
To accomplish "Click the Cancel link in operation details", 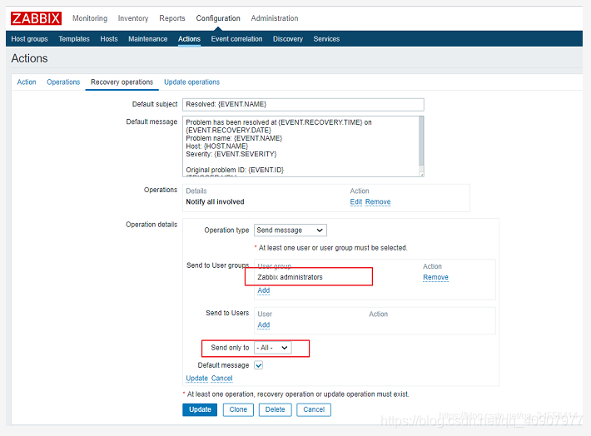I will pyautogui.click(x=221, y=378).
